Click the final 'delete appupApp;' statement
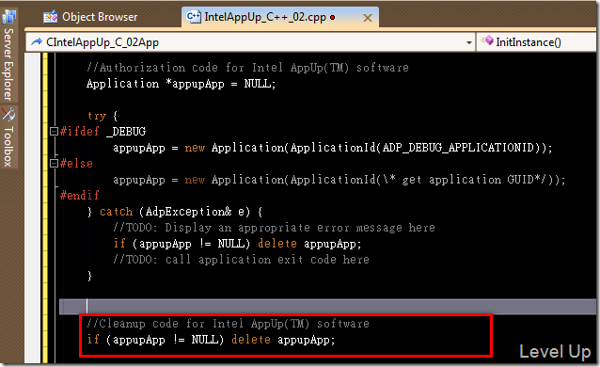This screenshot has height=367, width=600. click(283, 340)
